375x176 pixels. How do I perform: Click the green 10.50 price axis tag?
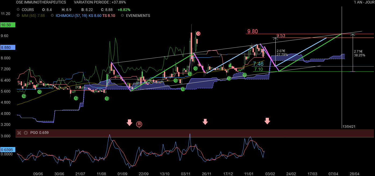pos(8,25)
